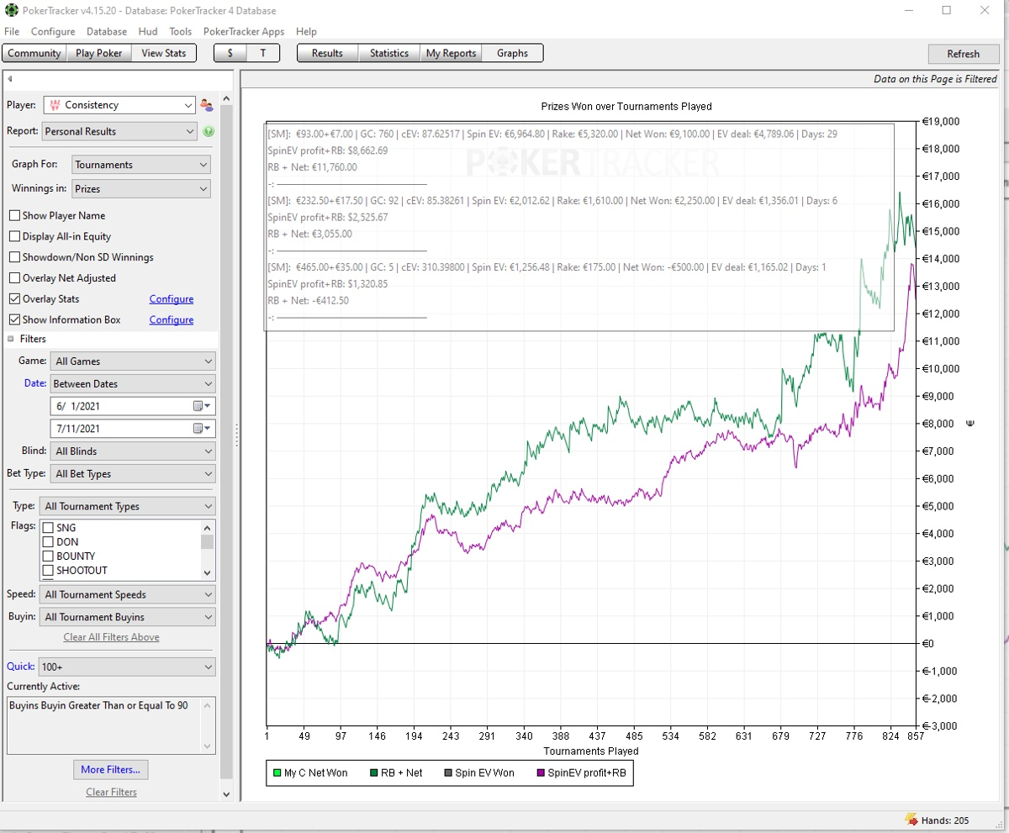1009x833 pixels.
Task: Click the green help icon beside Report
Action: pos(208,132)
